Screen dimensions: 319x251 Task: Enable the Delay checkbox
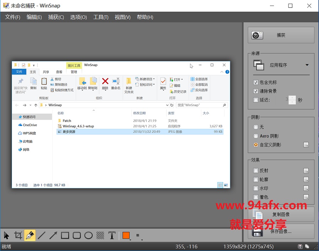pyautogui.click(x=256, y=100)
